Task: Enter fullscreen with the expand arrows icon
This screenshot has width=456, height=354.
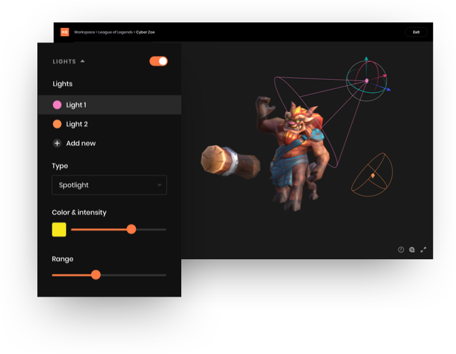Action: point(423,249)
